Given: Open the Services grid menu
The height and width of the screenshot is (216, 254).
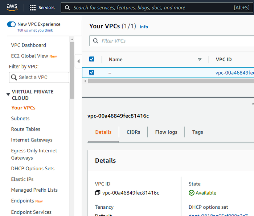Looking at the screenshot, I should (33, 8).
